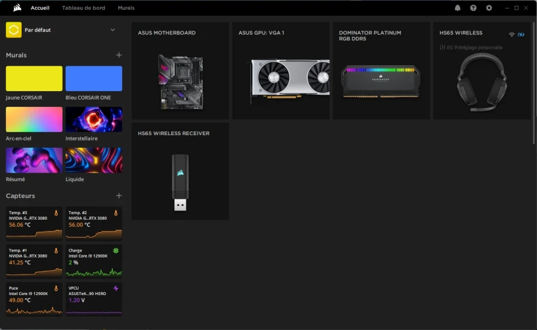Open the settings gear icon
The width and height of the screenshot is (537, 330).
point(489,8)
